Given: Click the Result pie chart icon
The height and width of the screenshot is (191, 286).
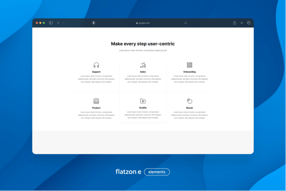Looking at the screenshot, I should point(190,101).
